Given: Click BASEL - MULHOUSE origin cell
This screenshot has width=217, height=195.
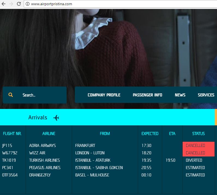Looking at the screenshot, I should pos(92,175).
